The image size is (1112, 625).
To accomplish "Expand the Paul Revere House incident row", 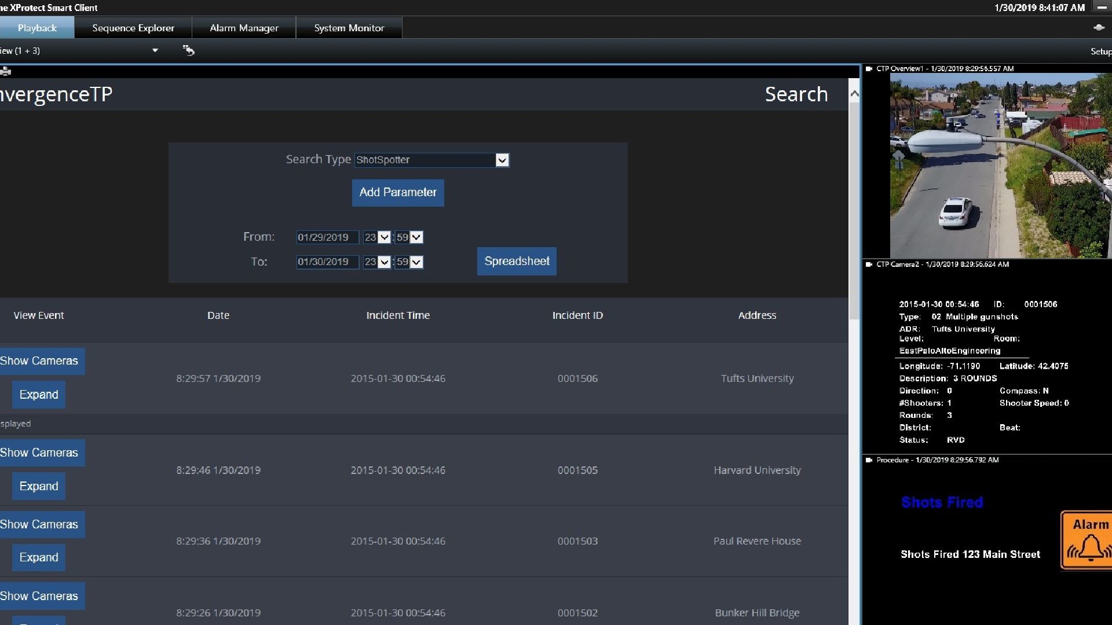I will click(39, 557).
